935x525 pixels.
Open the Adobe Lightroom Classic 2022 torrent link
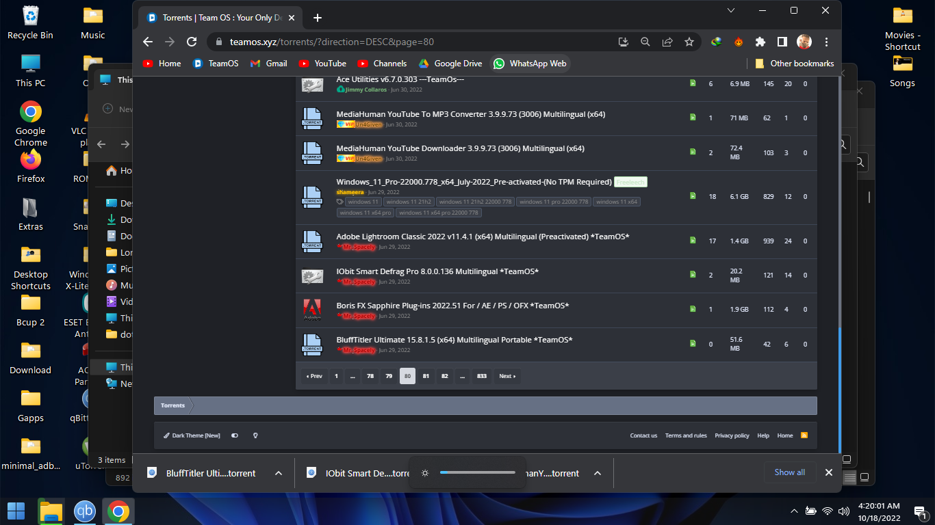pos(483,237)
